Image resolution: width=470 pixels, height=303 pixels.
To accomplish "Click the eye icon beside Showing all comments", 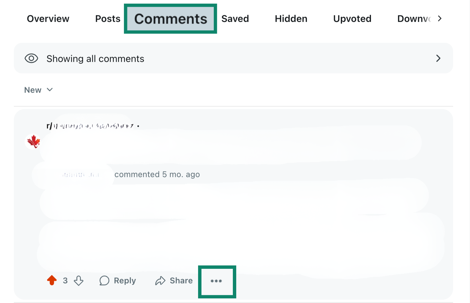I will 31,58.
